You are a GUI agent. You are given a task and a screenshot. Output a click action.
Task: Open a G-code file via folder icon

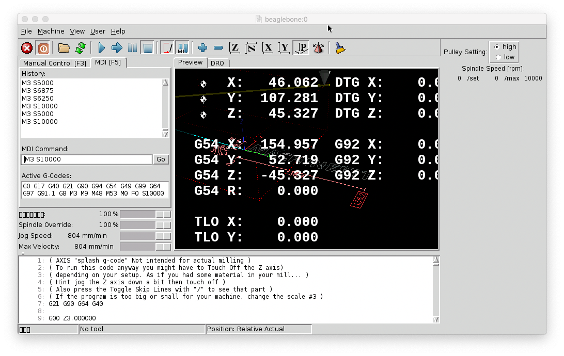tap(64, 48)
